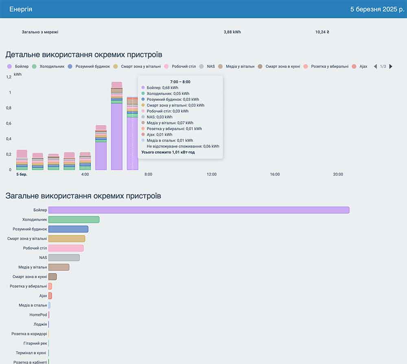Screen dimensions: 407x364
Task: Click the blue Розумний будинок bar
Action: click(x=68, y=229)
